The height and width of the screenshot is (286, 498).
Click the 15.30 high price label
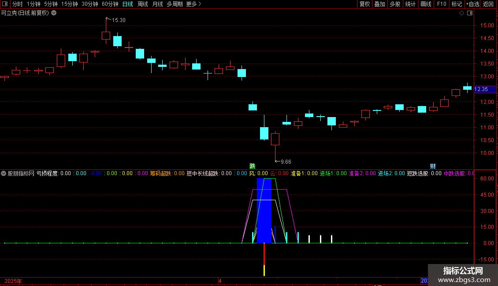pyautogui.click(x=119, y=20)
